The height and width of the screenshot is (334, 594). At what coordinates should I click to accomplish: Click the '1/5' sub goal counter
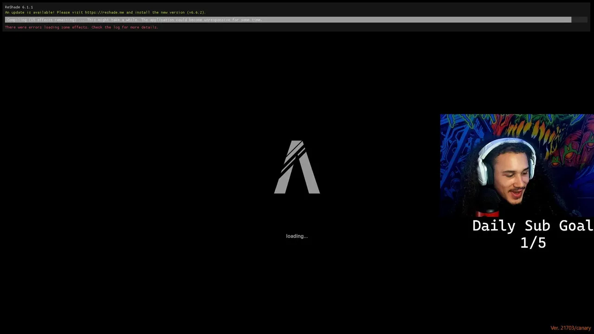[533, 243]
